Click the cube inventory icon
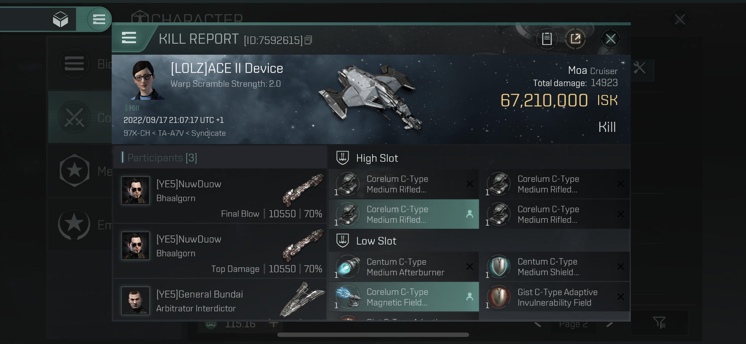The image size is (746, 344). (x=60, y=19)
